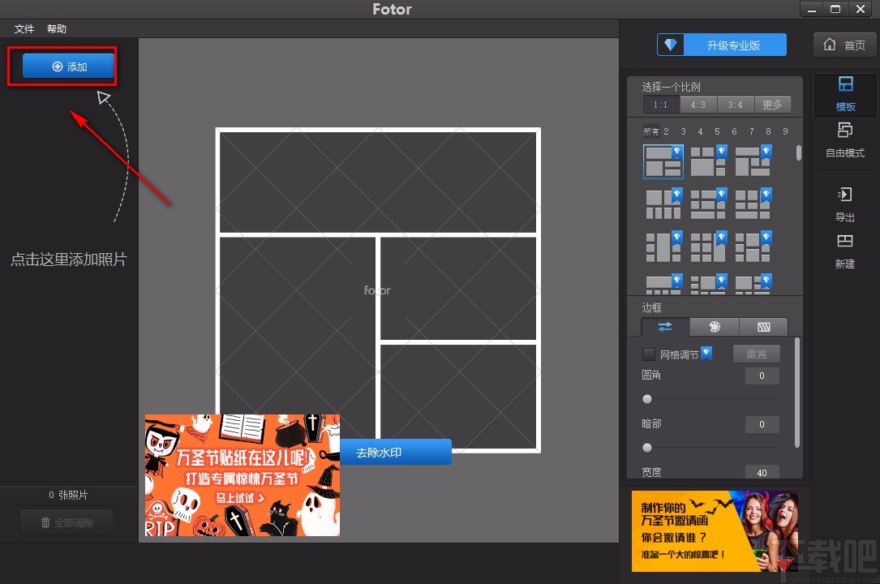Click the middle right collage cell

pos(458,288)
